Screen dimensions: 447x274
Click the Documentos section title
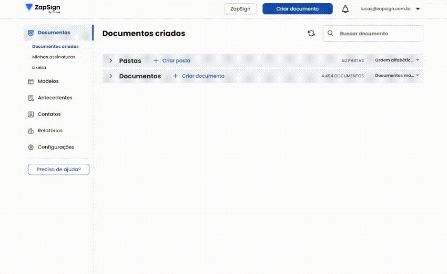coord(140,76)
